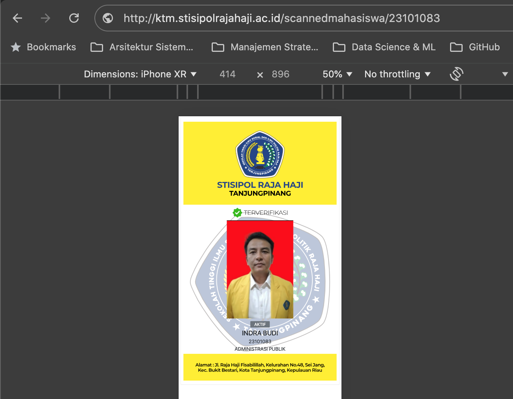Click the STISIPOL RAJA HAJI heading
This screenshot has height=399, width=513.
click(260, 185)
